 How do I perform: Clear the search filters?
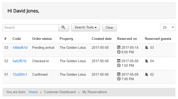point(109,27)
